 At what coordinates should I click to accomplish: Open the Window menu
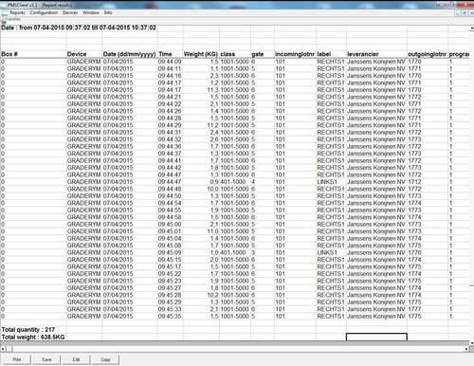[x=91, y=12]
